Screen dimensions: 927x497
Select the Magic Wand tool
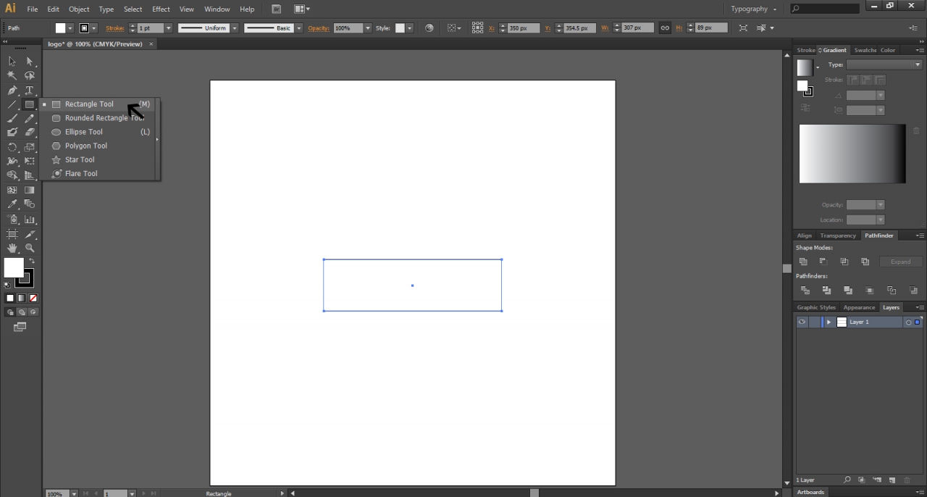pos(12,75)
